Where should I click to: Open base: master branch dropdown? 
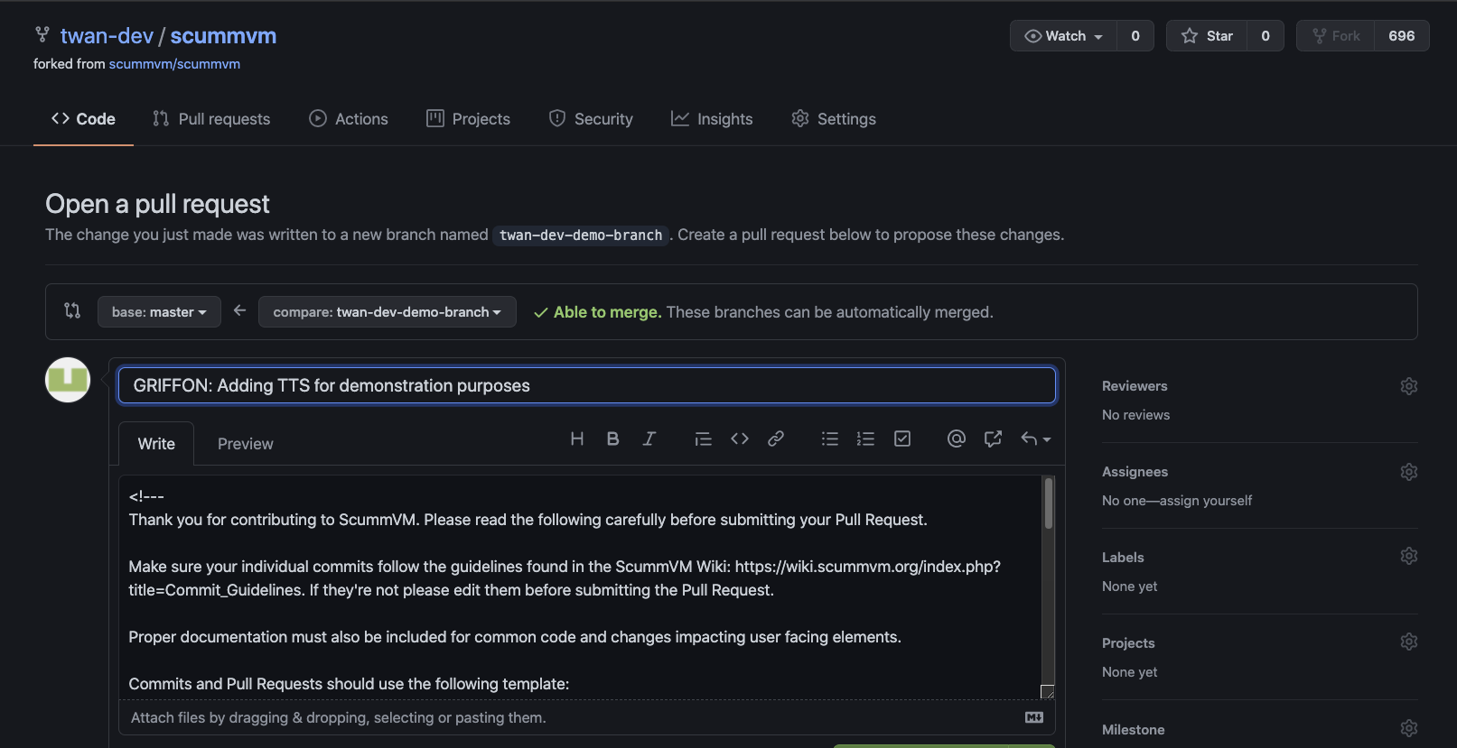coord(159,312)
